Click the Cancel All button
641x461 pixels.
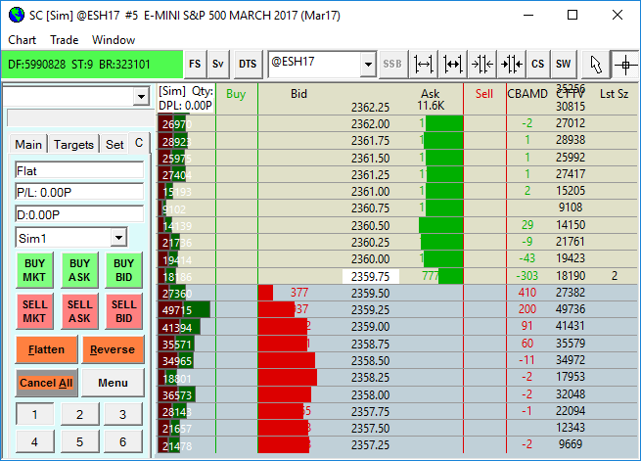tap(47, 383)
